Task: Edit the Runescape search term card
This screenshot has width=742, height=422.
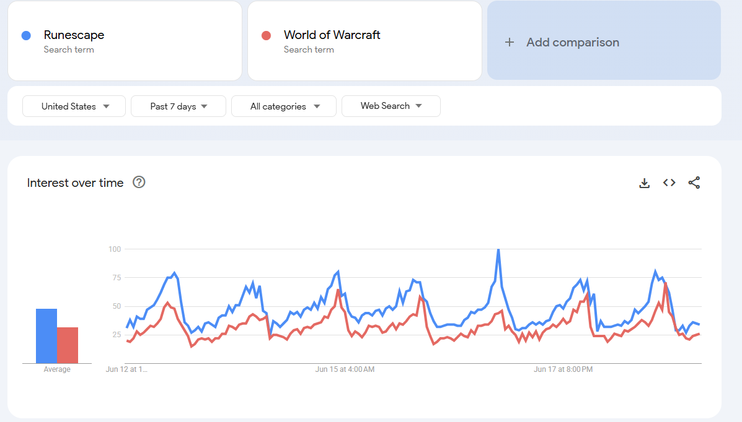Action: tap(125, 41)
